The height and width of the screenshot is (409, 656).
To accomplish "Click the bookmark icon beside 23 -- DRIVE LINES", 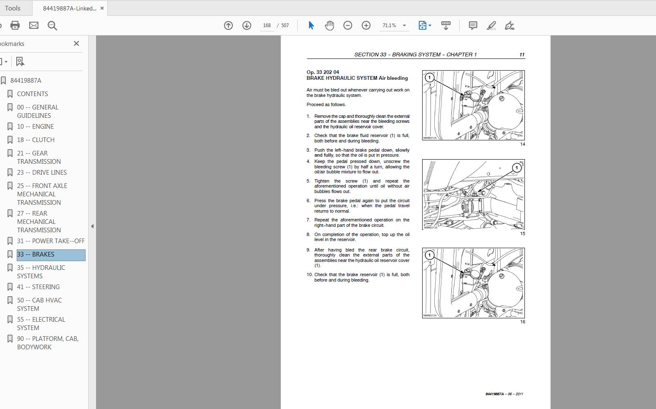I will coord(10,173).
